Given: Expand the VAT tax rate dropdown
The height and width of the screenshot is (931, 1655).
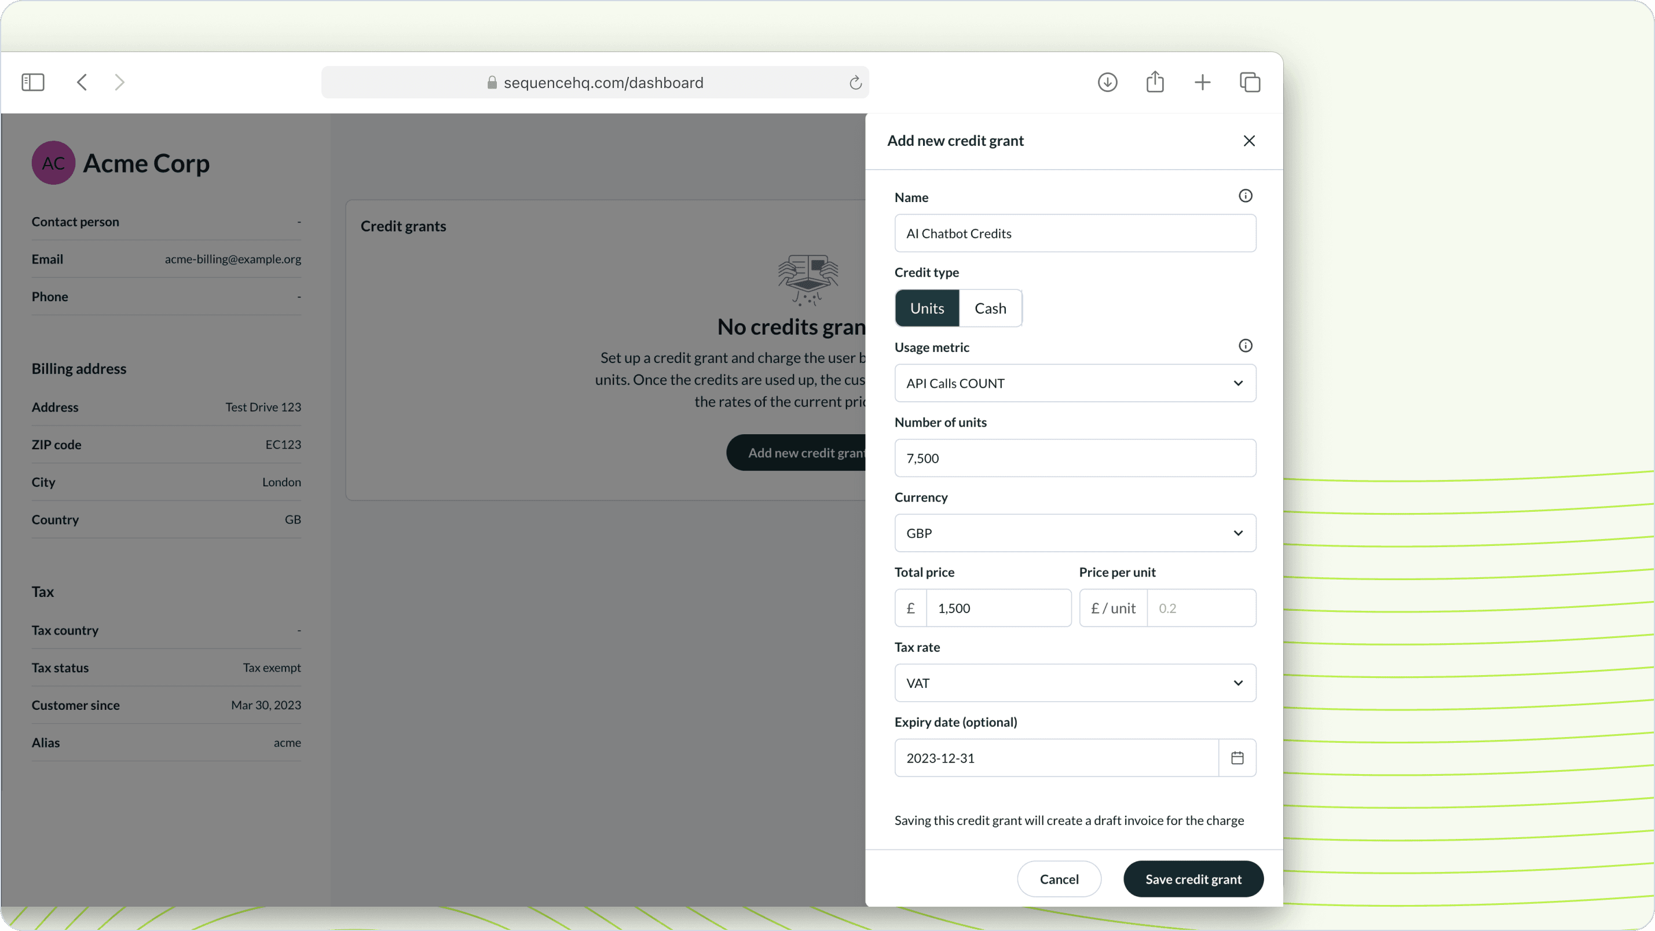Looking at the screenshot, I should [1075, 683].
